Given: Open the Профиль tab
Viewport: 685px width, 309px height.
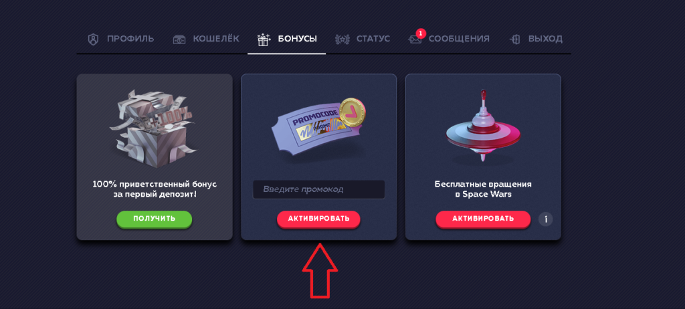Looking at the screenshot, I should tap(121, 39).
